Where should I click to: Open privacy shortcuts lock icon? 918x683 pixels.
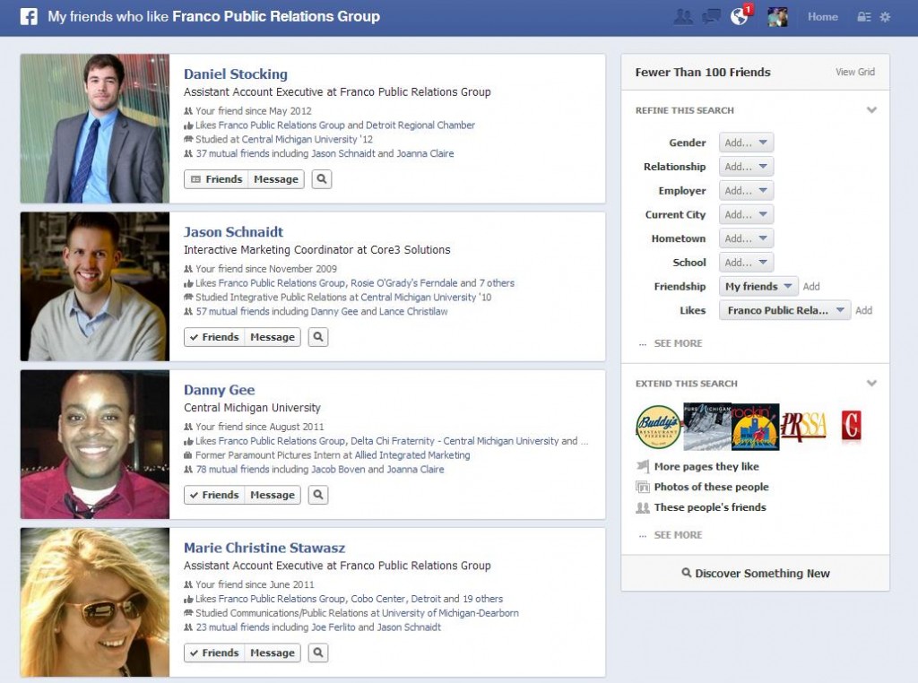coord(864,17)
